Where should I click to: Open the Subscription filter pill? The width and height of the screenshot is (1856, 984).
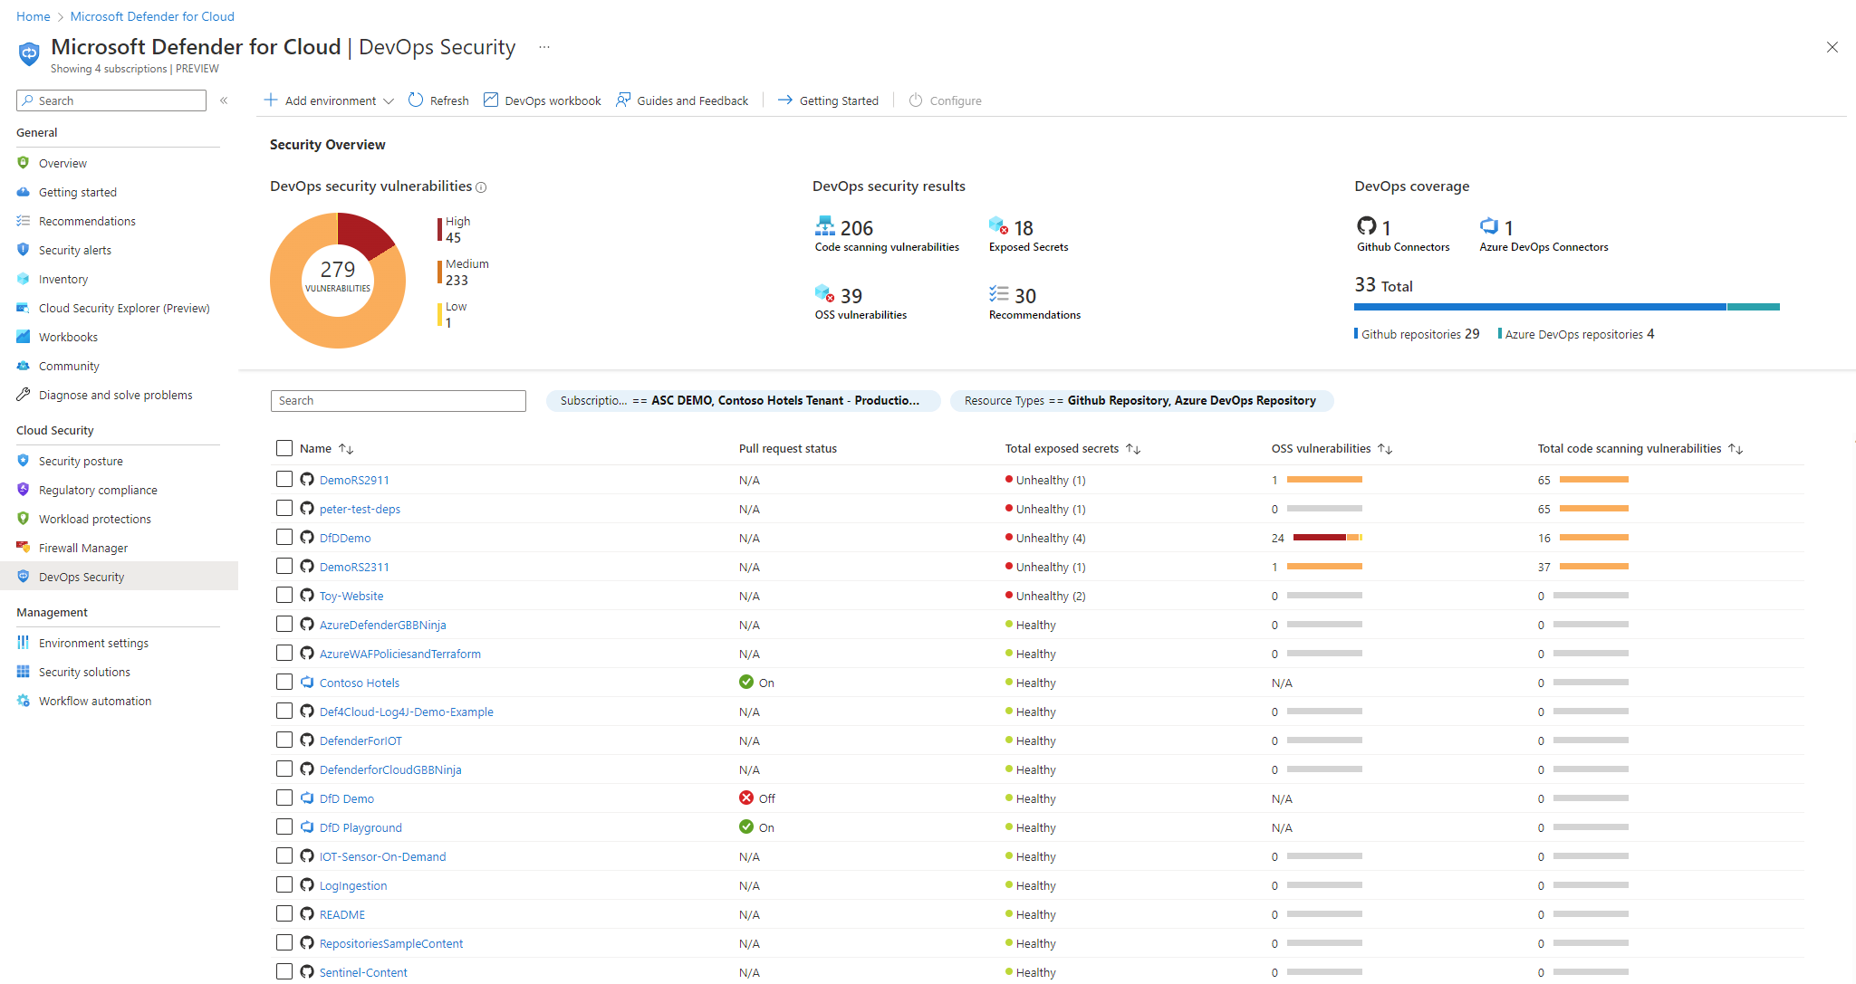click(742, 400)
